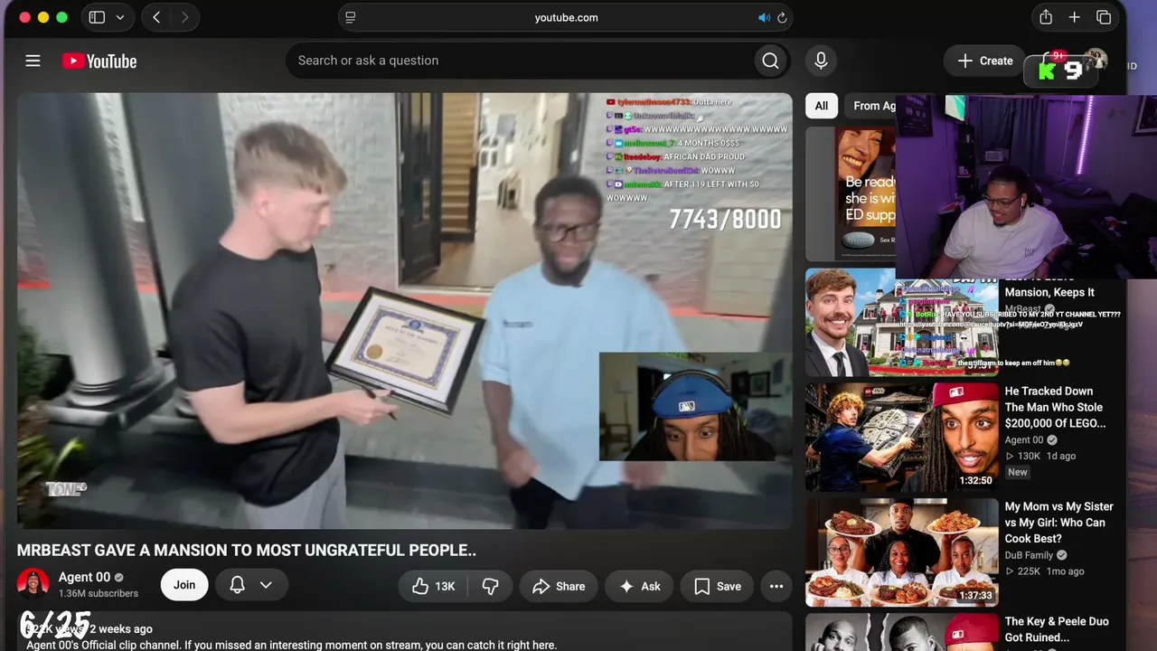Open the more actions three-dot menu

coord(776,586)
